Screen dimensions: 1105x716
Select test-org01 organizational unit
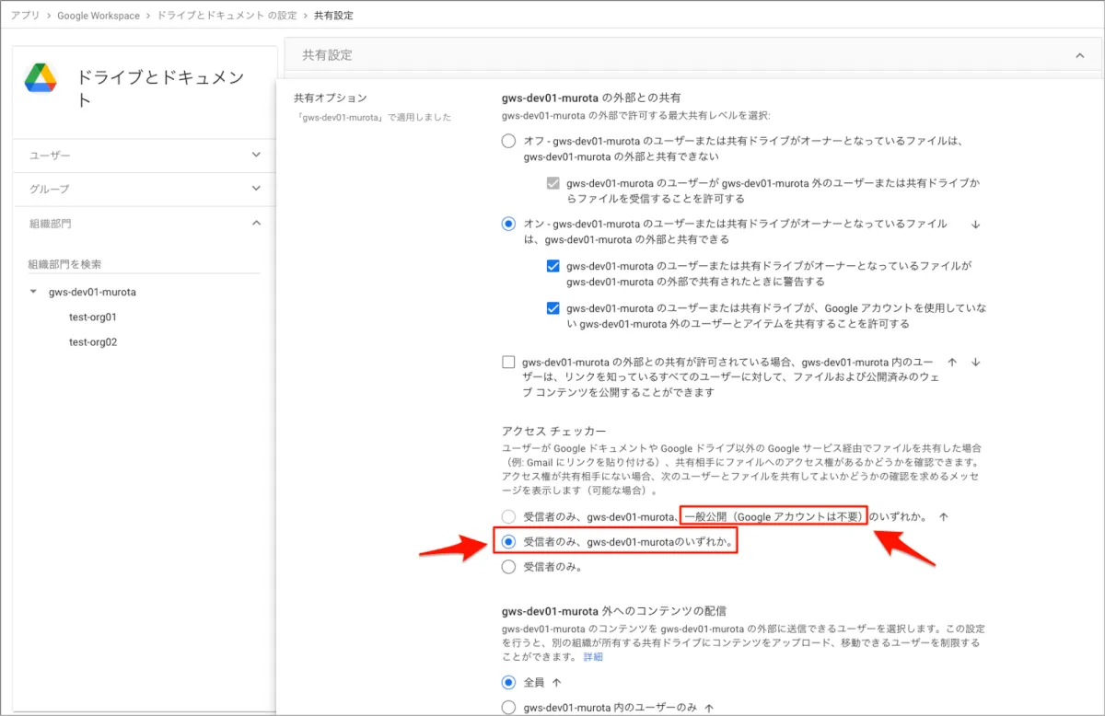[x=93, y=317]
